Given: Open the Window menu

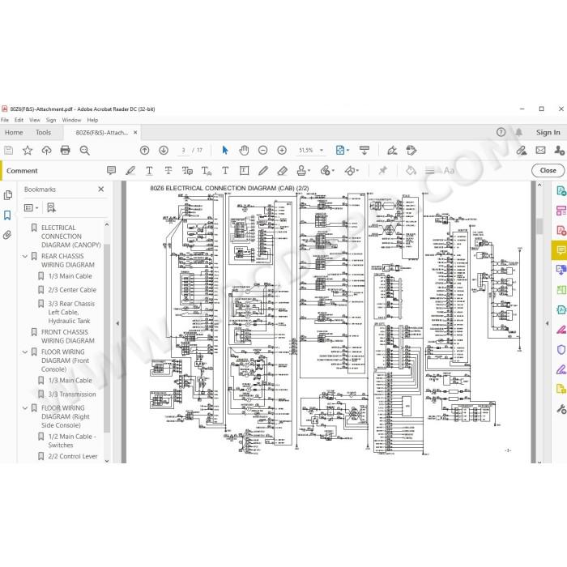Looking at the screenshot, I should tap(71, 120).
